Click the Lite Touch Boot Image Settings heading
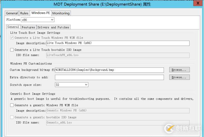Viewport: 204px width, 137px height. [x=35, y=33]
